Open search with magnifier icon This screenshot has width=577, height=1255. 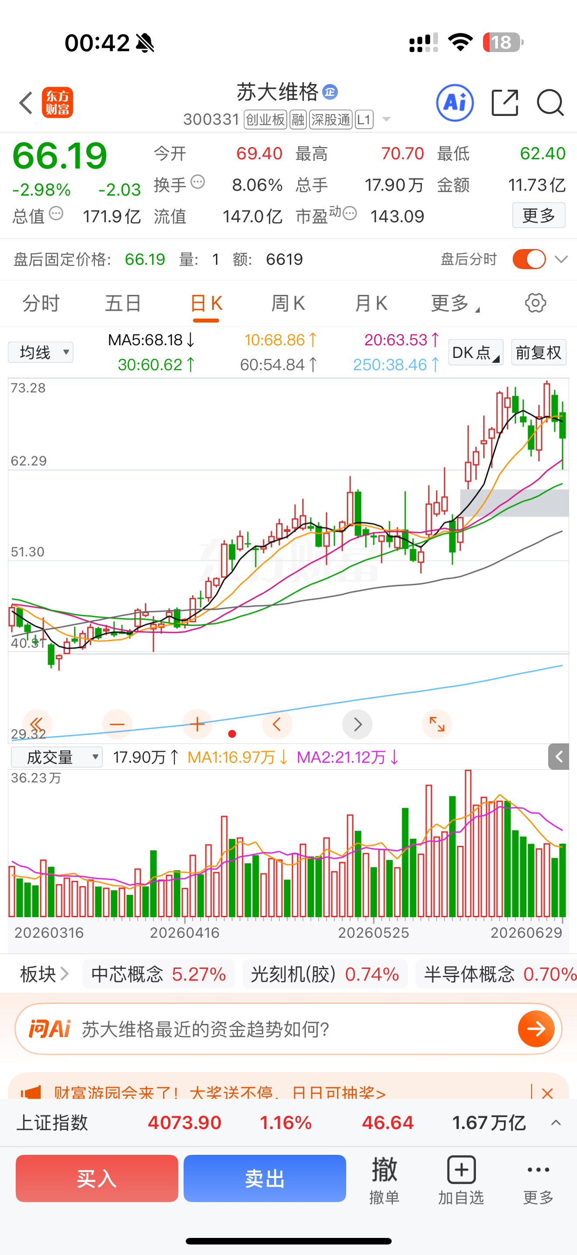[x=550, y=103]
